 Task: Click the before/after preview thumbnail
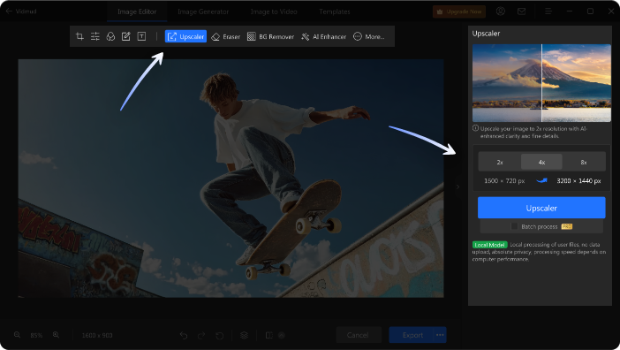pos(541,83)
